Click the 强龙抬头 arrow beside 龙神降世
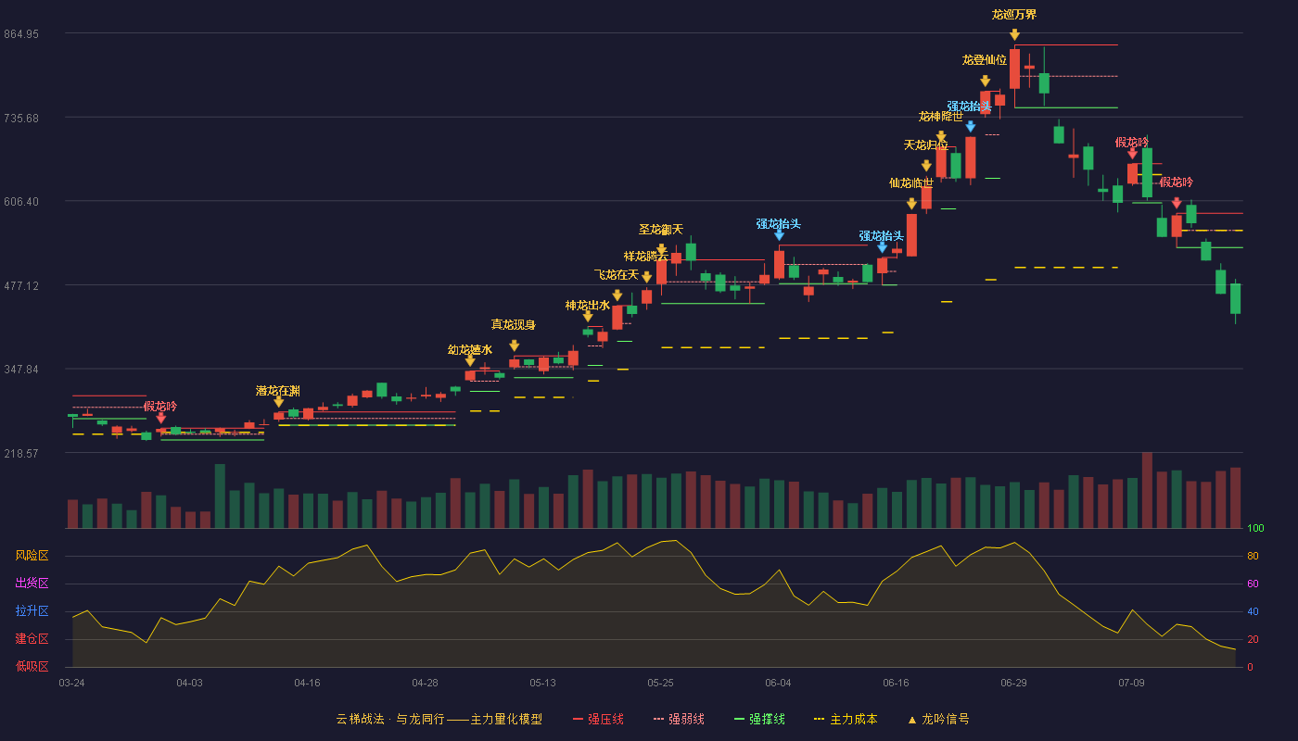 (x=970, y=127)
